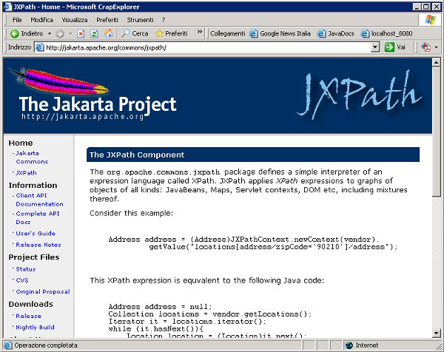Viewport: 444px width, 352px height.
Task: Click the Jakarta Commons sidebar link
Action: tap(32, 158)
